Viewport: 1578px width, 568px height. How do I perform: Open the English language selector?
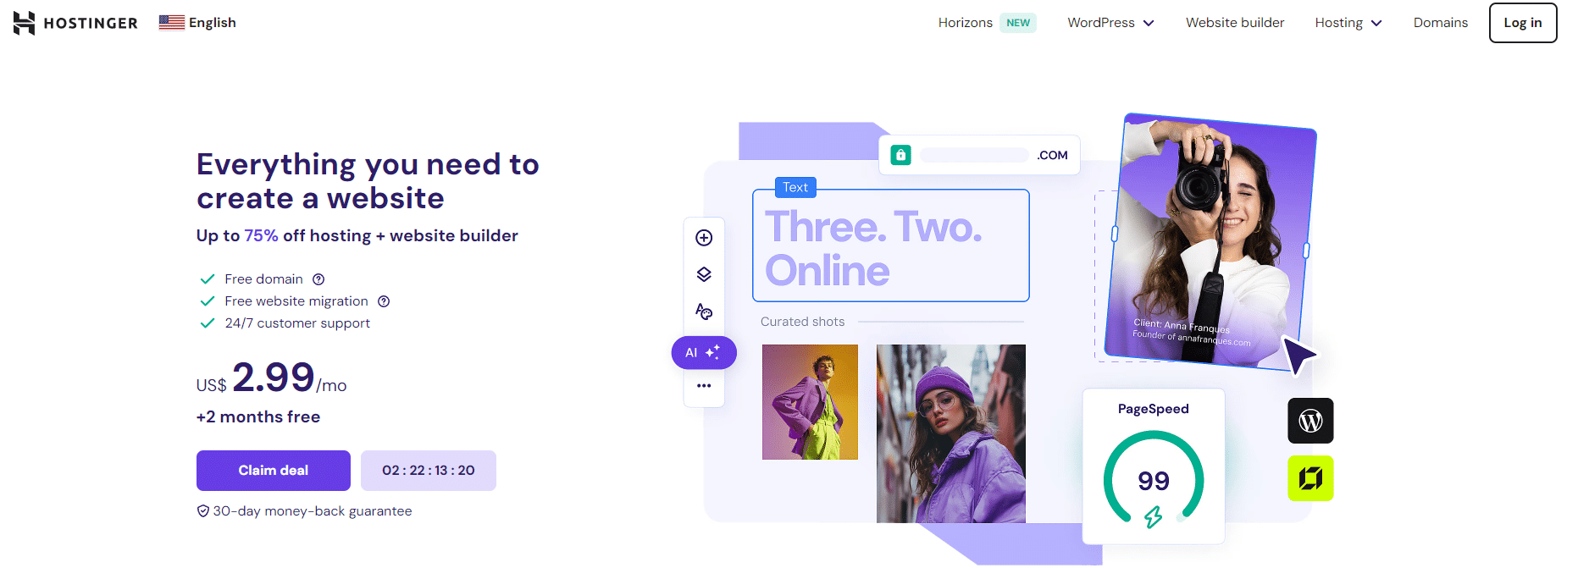[197, 23]
